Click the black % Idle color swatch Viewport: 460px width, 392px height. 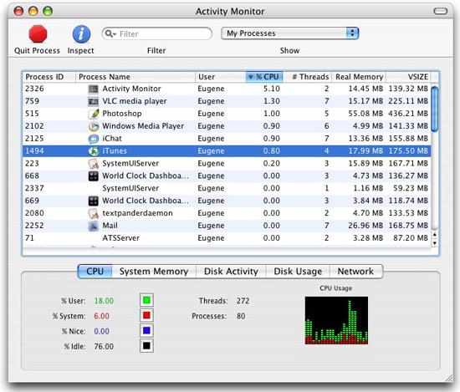pos(146,346)
